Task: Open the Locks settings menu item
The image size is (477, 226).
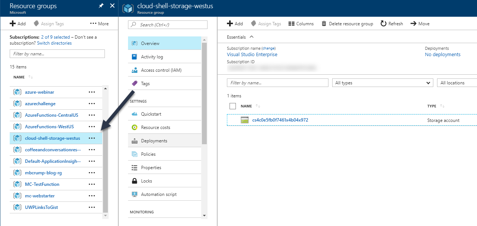Action: (x=146, y=181)
